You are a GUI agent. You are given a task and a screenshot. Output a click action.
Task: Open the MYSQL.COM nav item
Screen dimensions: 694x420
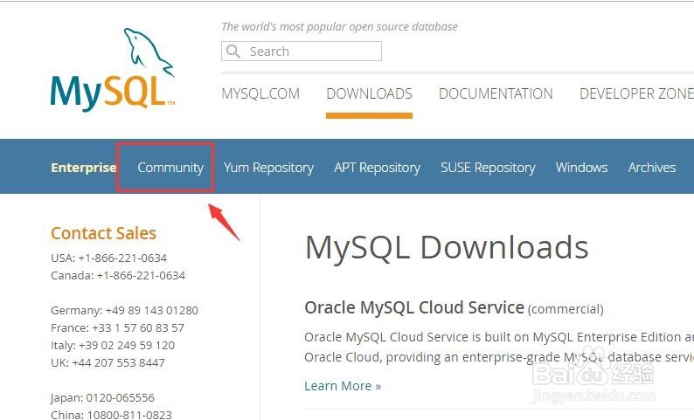260,93
